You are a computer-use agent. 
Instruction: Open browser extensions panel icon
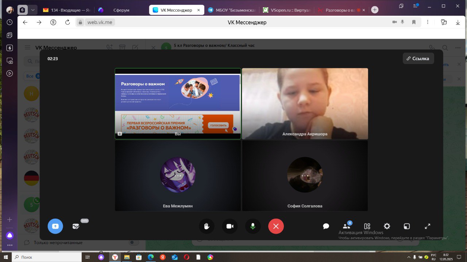tap(444, 22)
